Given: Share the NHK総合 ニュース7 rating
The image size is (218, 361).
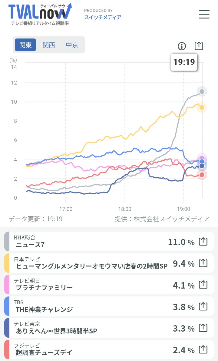Looking at the screenshot, I should [x=203, y=242].
